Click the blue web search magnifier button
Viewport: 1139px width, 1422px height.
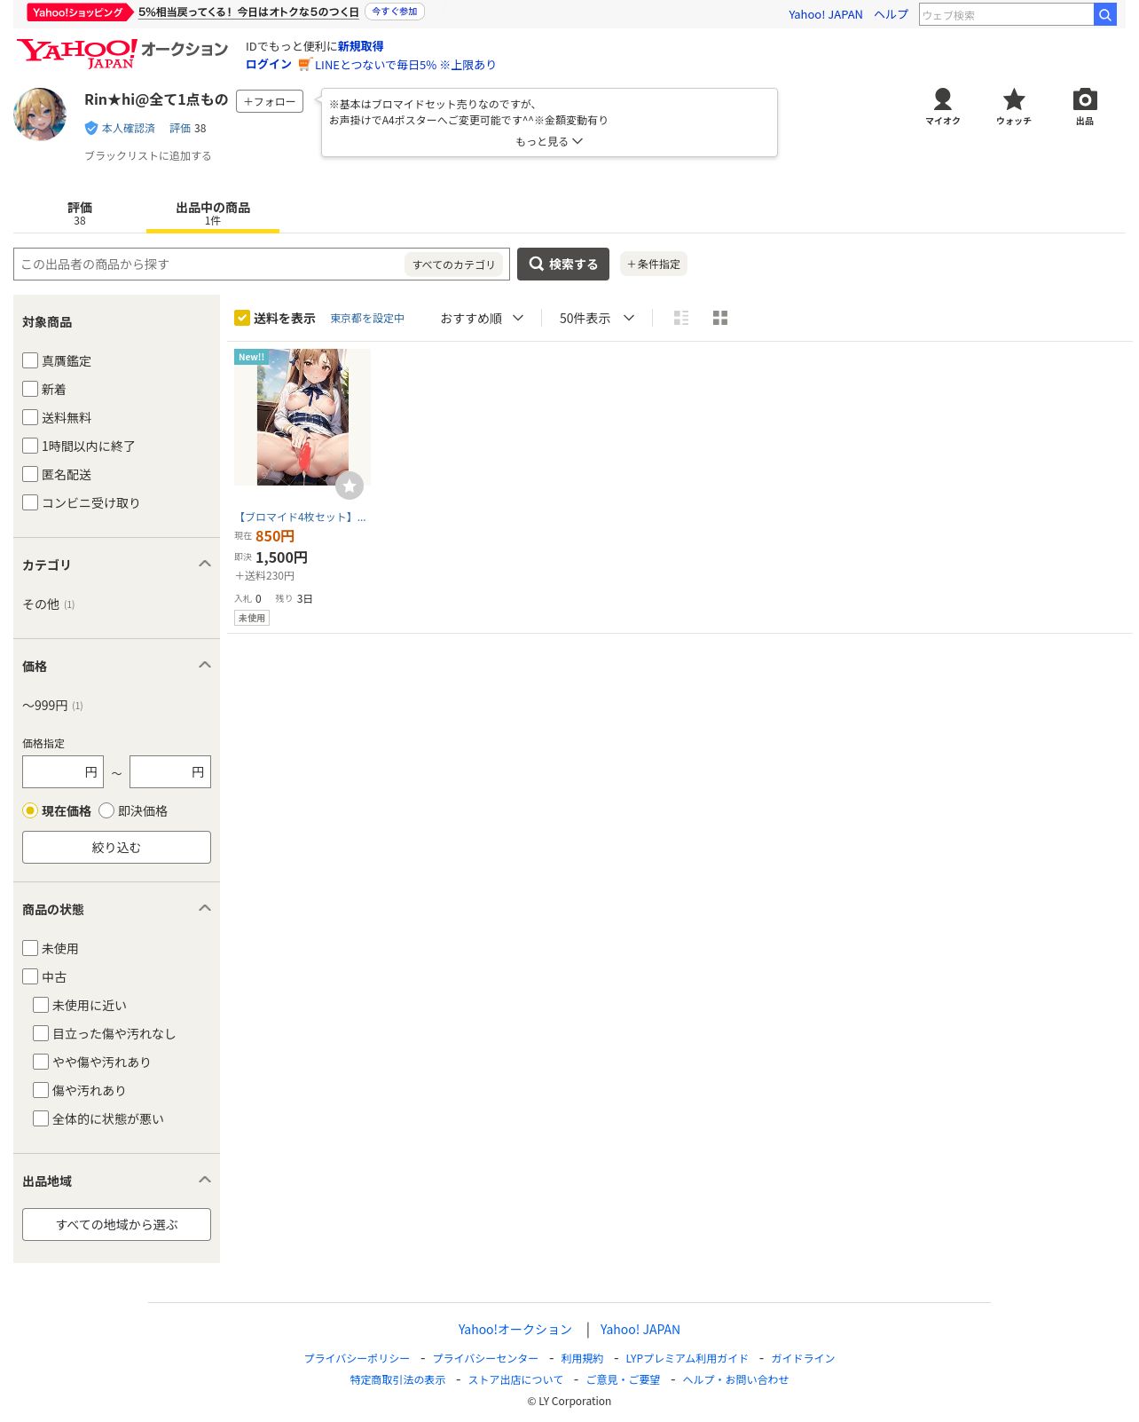pyautogui.click(x=1105, y=14)
